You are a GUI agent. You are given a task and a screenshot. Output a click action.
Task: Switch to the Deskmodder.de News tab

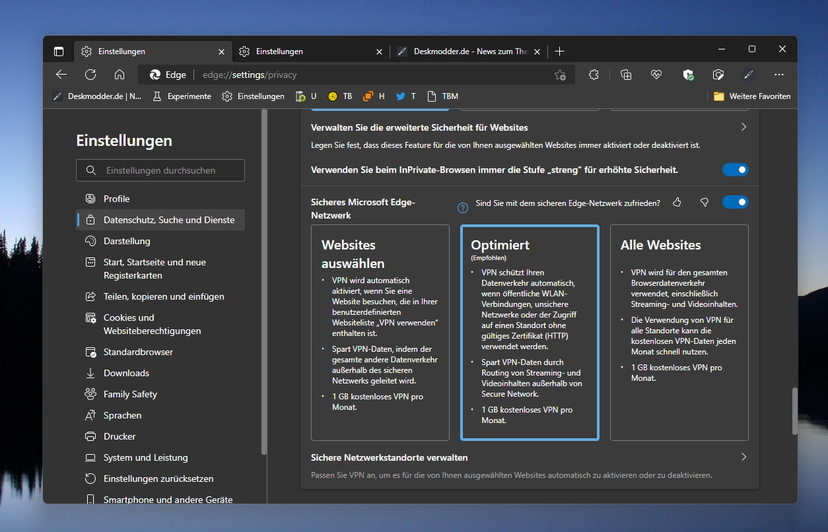pos(469,51)
